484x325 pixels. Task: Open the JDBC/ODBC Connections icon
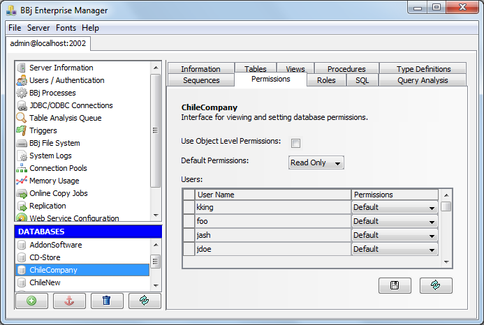22,106
